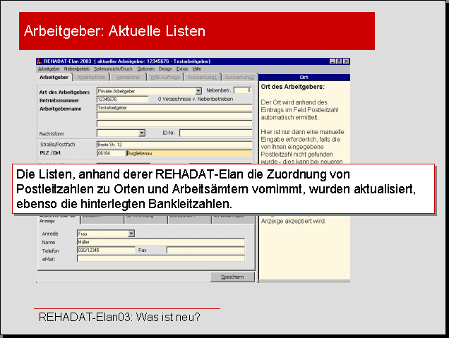449x338 pixels.
Task: Open the Nebenbetrieb menu
Action: point(77,69)
